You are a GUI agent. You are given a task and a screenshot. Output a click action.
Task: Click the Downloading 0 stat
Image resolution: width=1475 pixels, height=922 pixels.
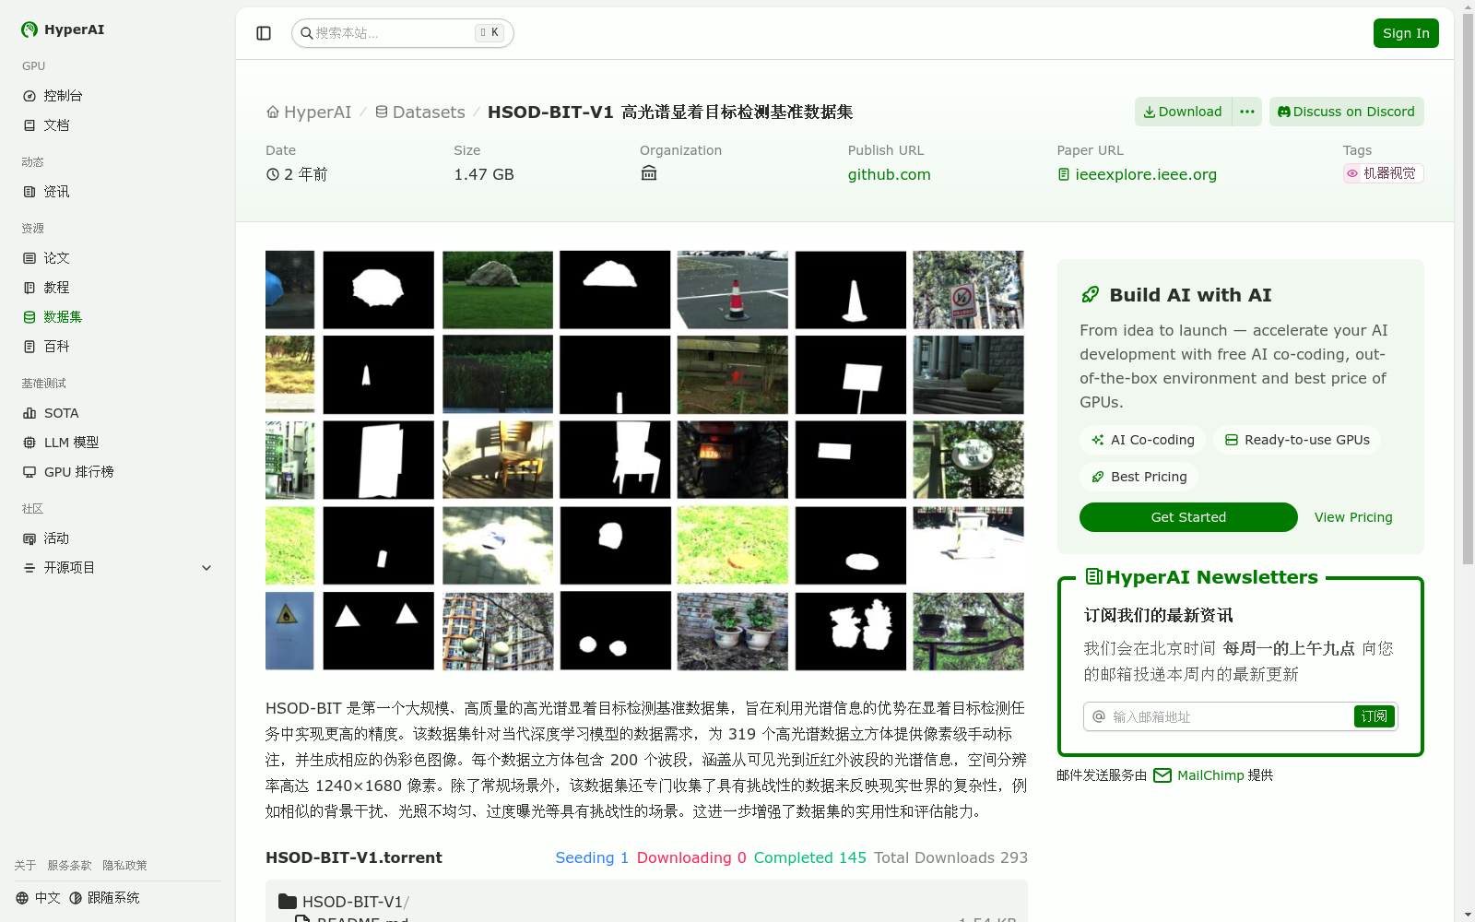pos(691,857)
